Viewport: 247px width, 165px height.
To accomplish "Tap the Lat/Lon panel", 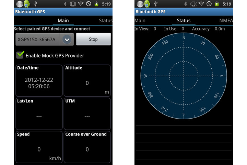I will click(x=39, y=114).
